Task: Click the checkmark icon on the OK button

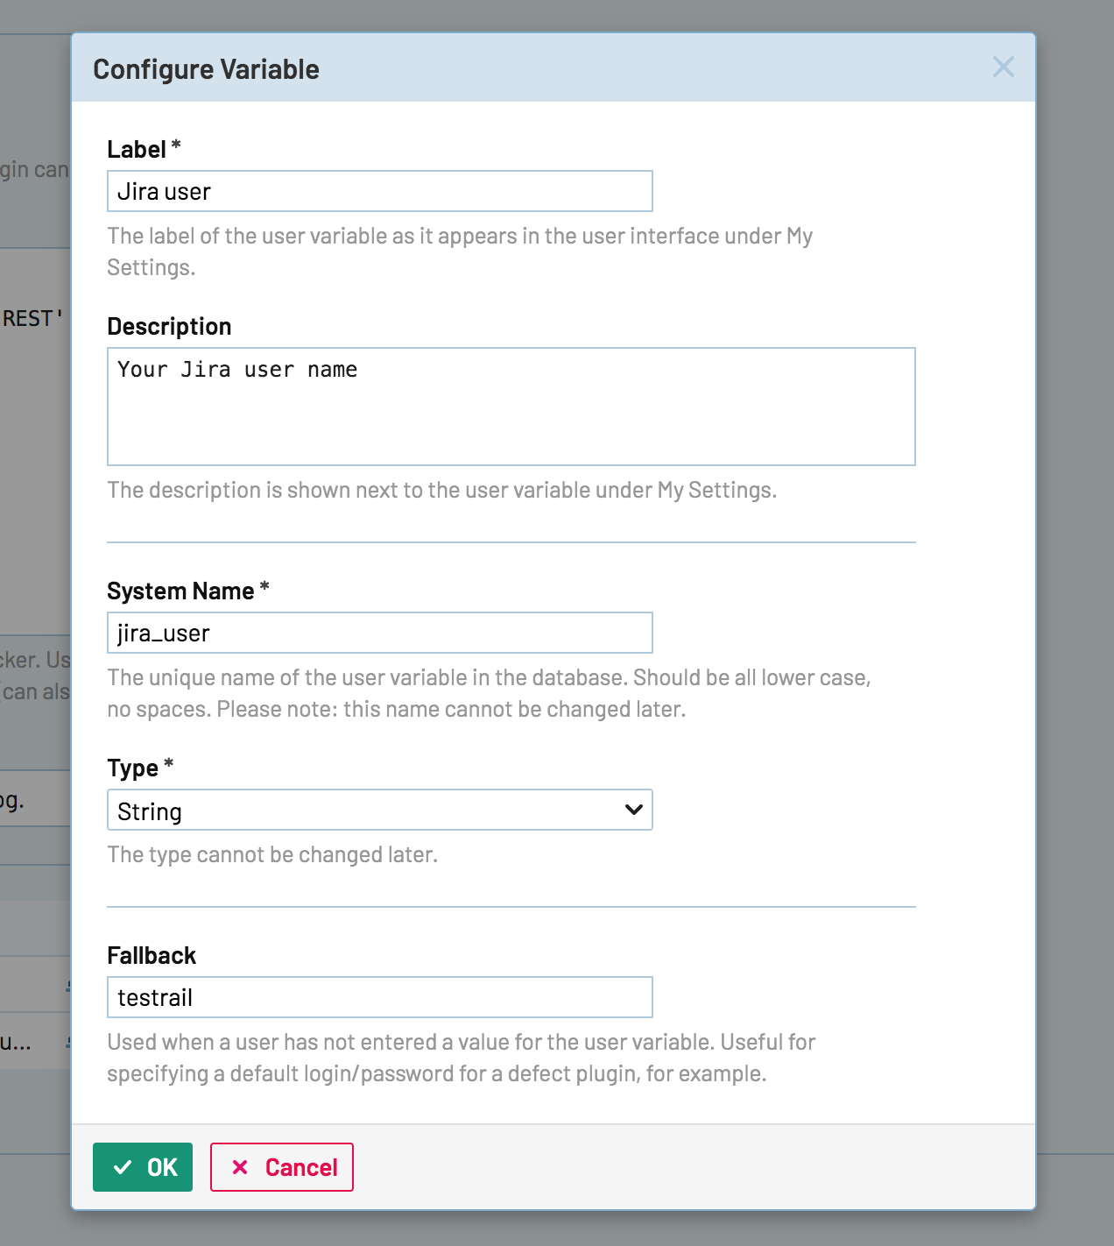Action: pos(123,1167)
